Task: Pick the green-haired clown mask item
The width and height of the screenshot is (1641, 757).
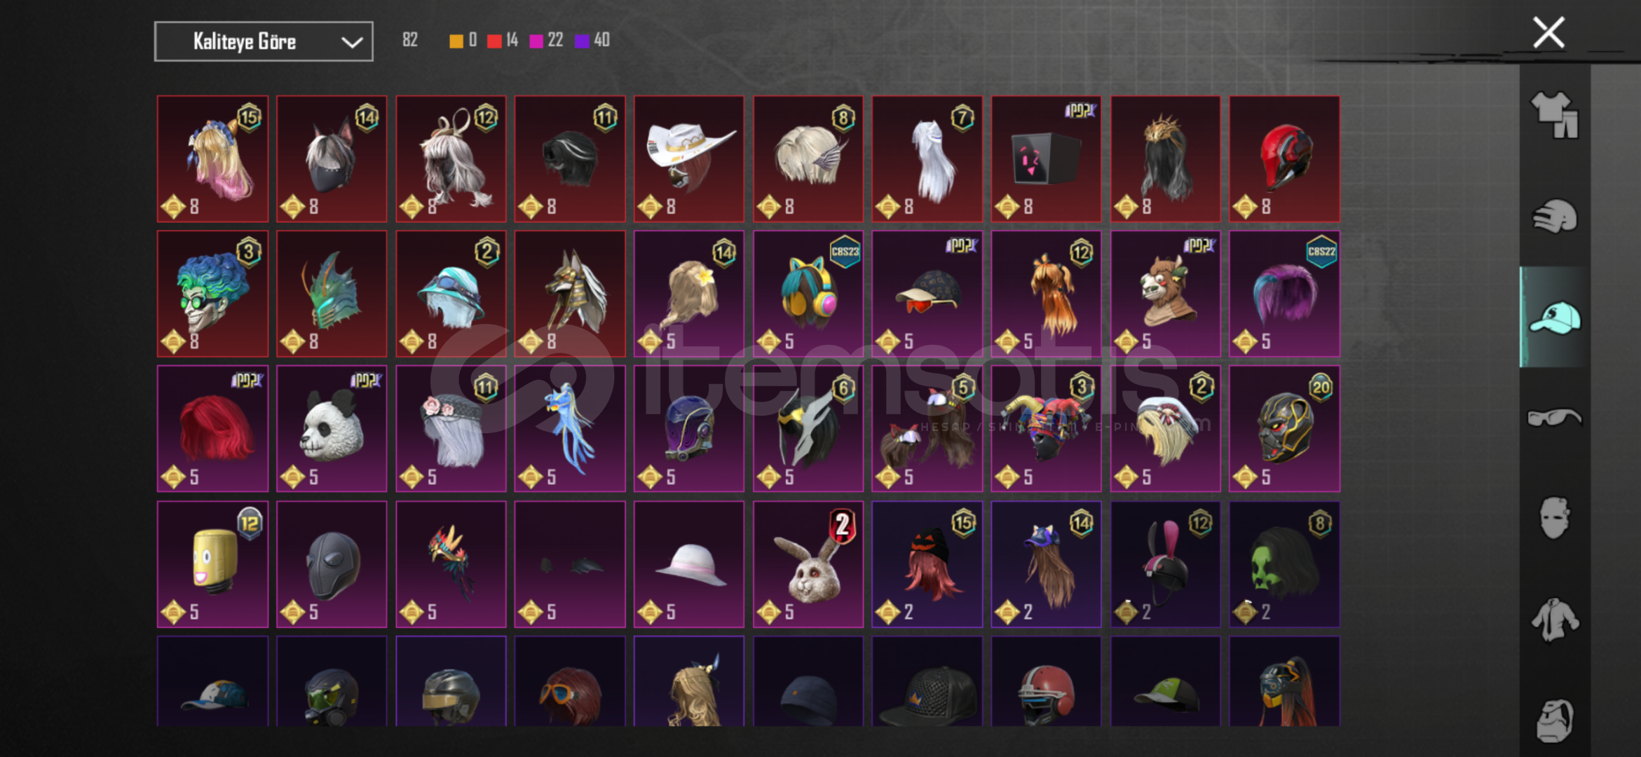Action: (212, 293)
